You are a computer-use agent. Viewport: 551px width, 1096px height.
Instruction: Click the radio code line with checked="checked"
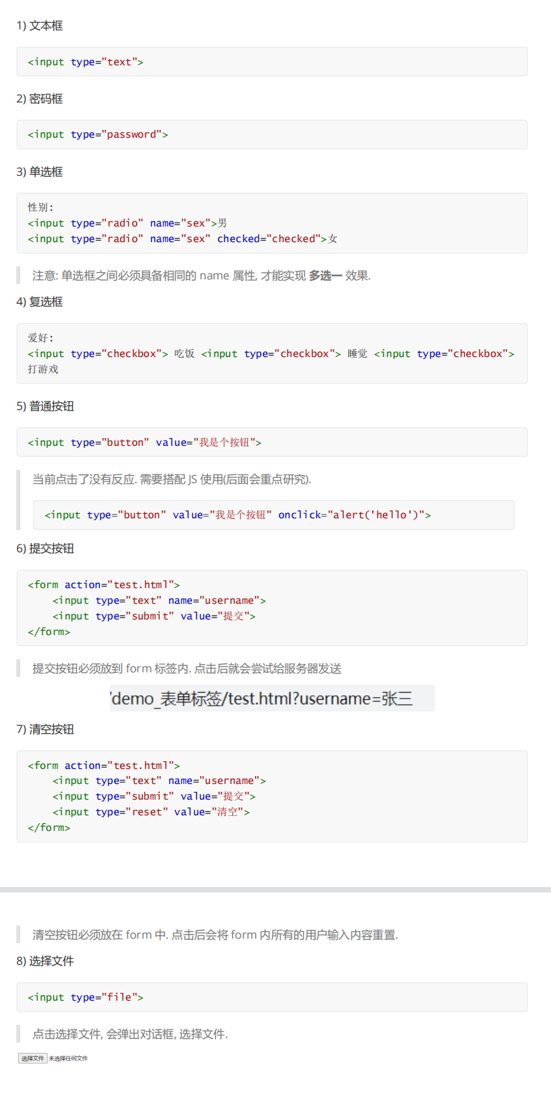coord(183,239)
